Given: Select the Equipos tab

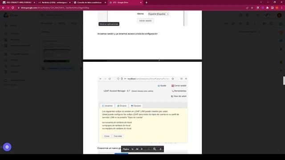Looking at the screenshot, I should [136, 106].
